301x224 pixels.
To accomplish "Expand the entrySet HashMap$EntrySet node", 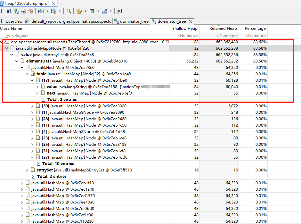I will click(x=27, y=170).
